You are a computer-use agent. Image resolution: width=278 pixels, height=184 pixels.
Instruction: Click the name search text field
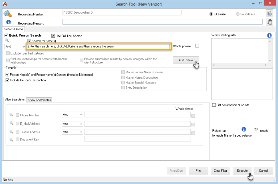pos(99,46)
